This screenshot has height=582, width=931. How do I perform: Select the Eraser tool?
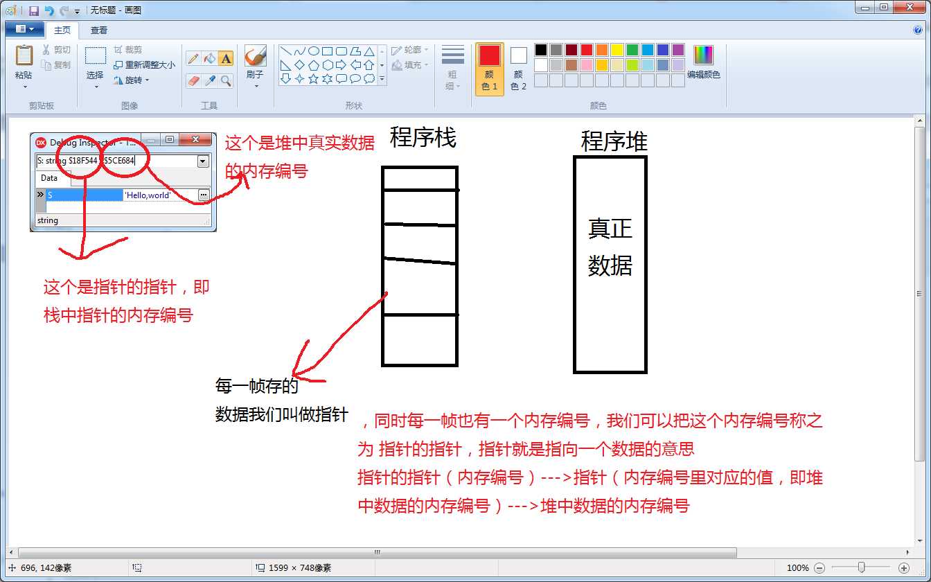click(x=193, y=81)
